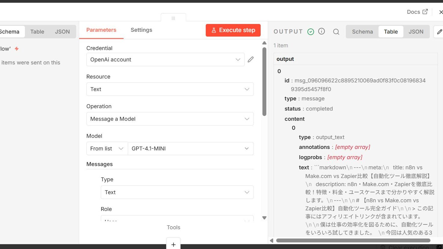Click the plus icon under Tools
The image size is (443, 249).
coord(173,244)
